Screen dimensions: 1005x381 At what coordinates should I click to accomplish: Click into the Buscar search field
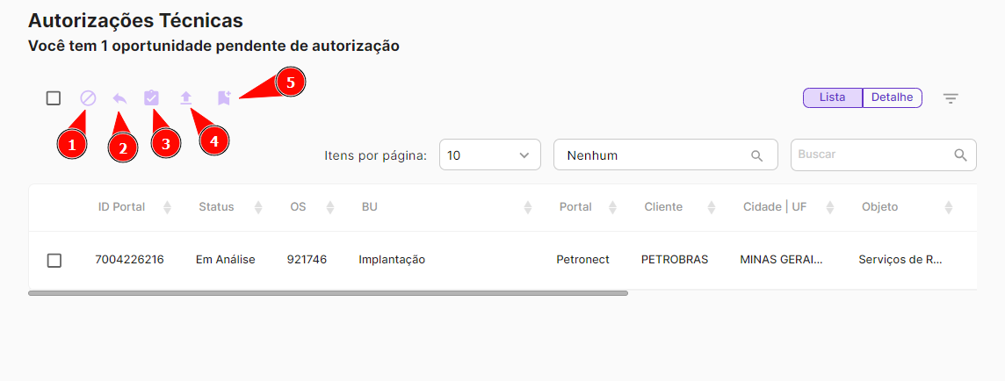pos(870,155)
